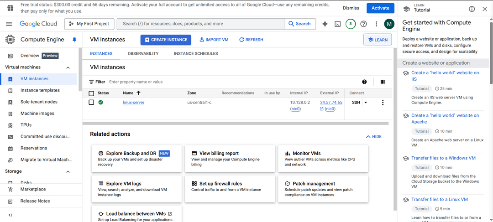493x222 pixels.
Task: Open the external IP 34.57.74.65 link
Action: [x=331, y=103]
